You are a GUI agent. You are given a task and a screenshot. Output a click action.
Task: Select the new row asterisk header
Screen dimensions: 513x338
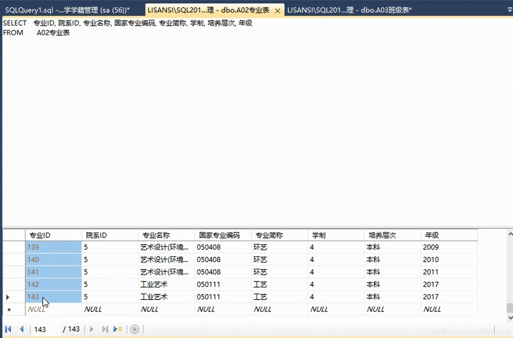[x=14, y=309]
